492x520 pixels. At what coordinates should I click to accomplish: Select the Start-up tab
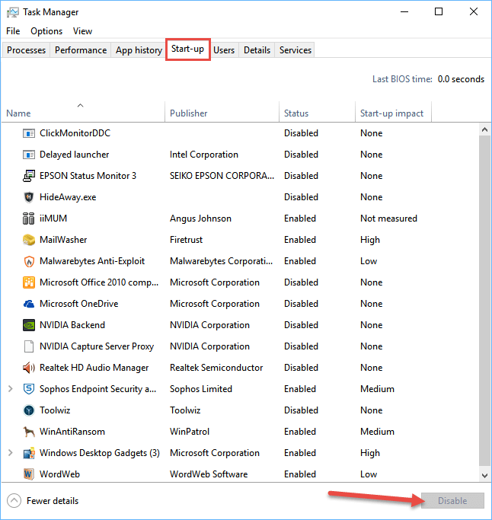(188, 49)
